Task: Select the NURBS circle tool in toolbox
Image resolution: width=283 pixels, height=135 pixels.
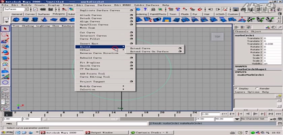Action: tap(5, 83)
